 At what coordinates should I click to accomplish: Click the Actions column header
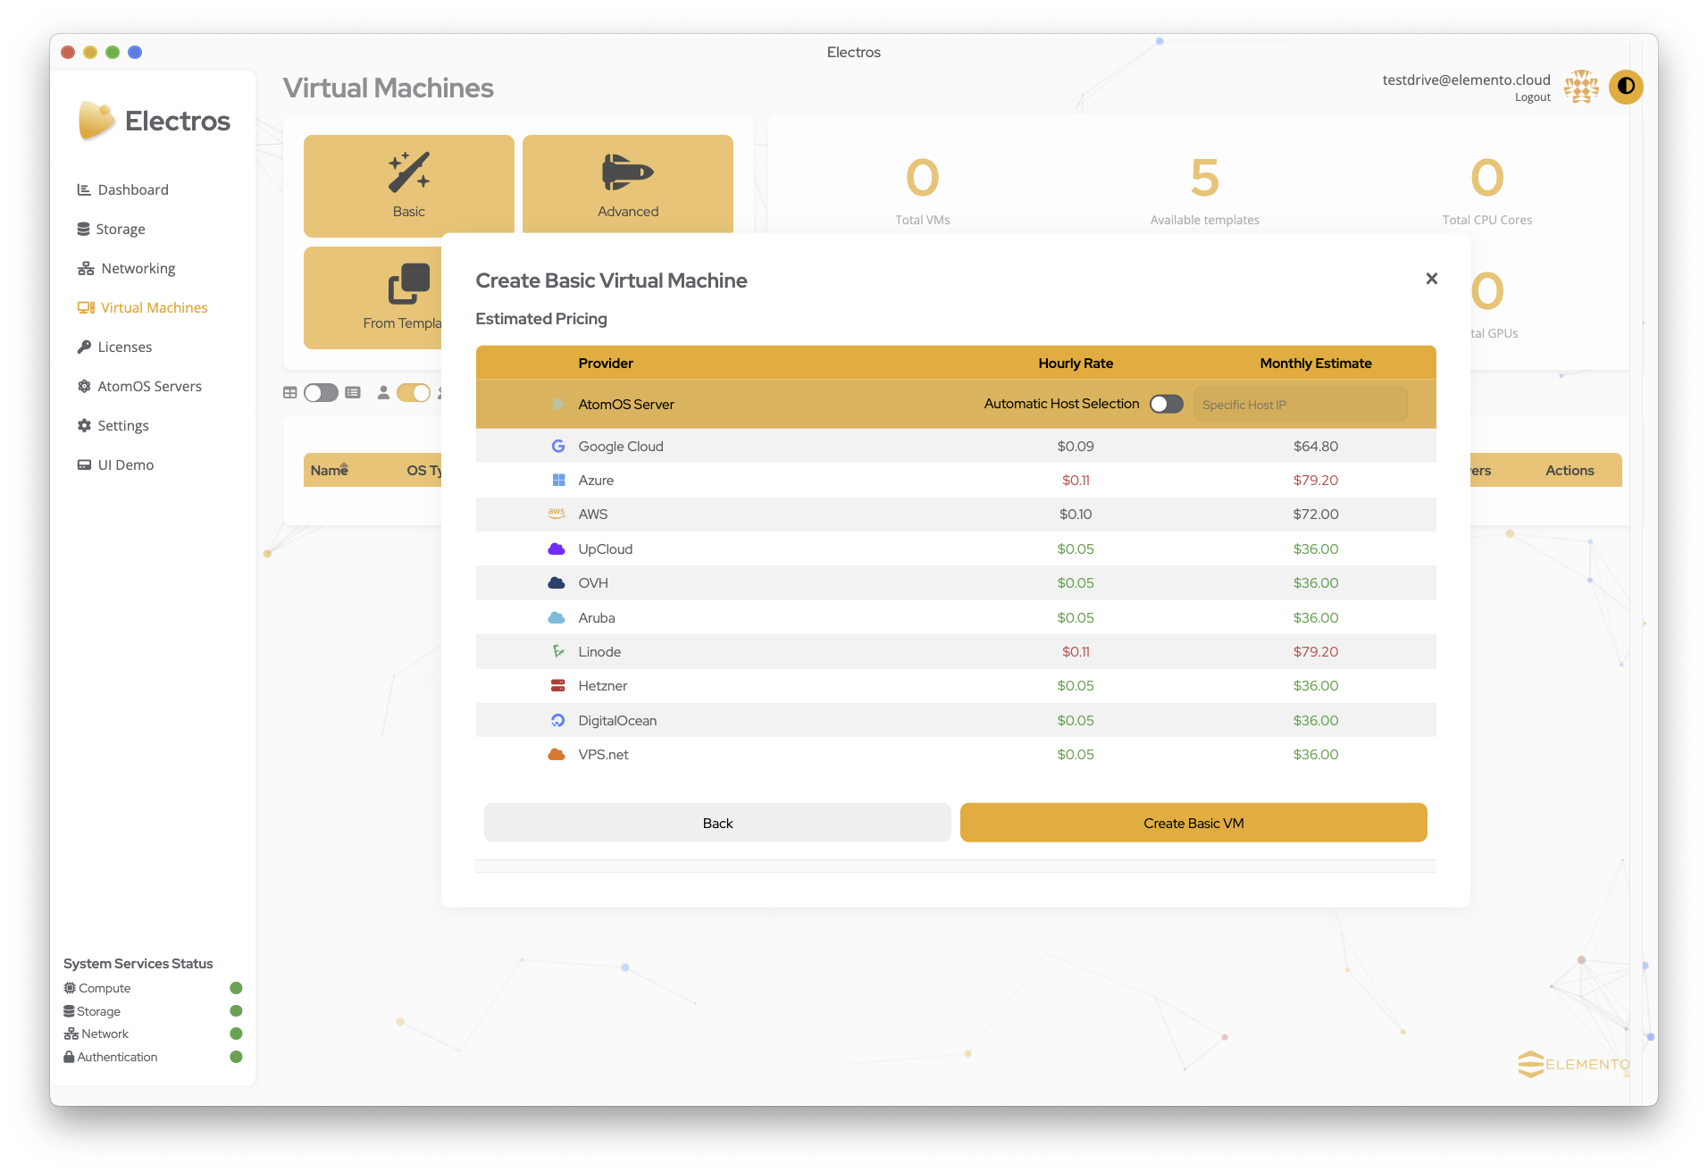[x=1570, y=470]
